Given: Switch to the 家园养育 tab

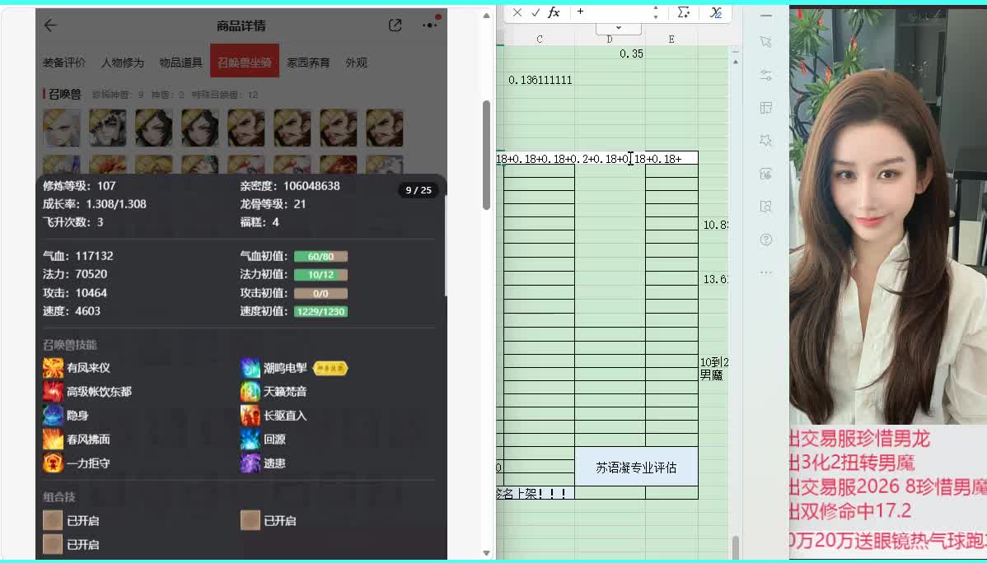Looking at the screenshot, I should (308, 63).
